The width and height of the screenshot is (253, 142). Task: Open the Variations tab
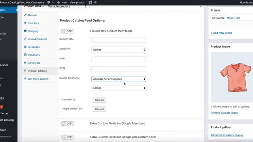click(40, 55)
